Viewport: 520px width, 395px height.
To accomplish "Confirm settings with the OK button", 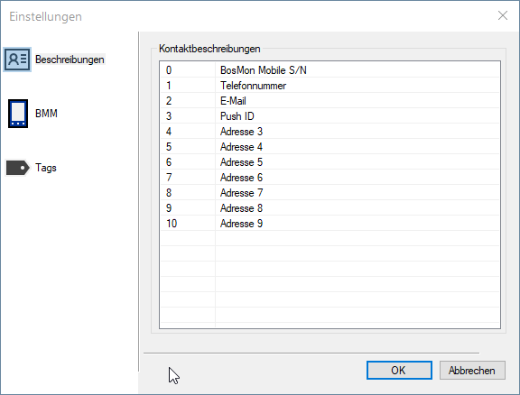I will click(399, 370).
